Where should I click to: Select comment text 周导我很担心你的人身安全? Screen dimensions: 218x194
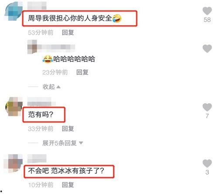[70, 18]
